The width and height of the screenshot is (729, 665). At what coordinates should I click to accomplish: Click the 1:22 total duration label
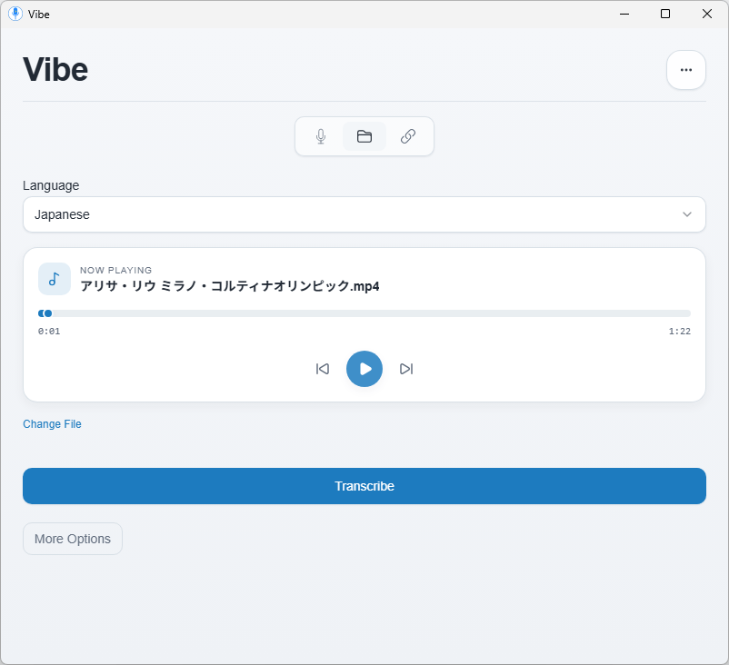679,332
